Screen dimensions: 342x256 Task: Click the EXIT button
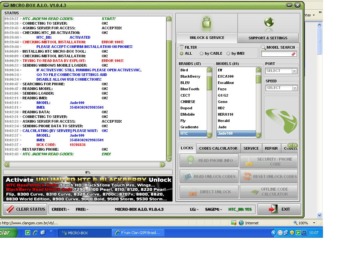pyautogui.click(x=279, y=209)
